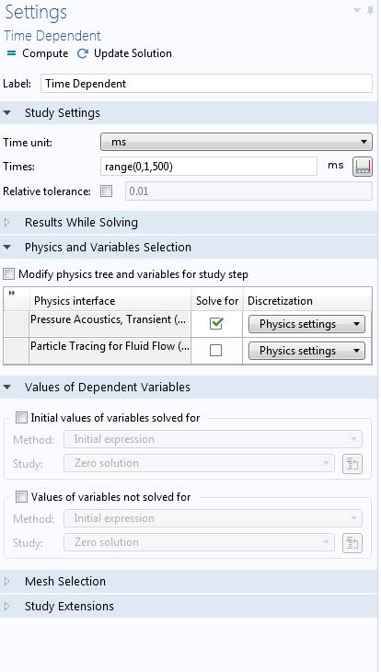Screen dimensions: 381x672
Task: Click the table expand-columns arrows icon
Action: [x=12, y=293]
